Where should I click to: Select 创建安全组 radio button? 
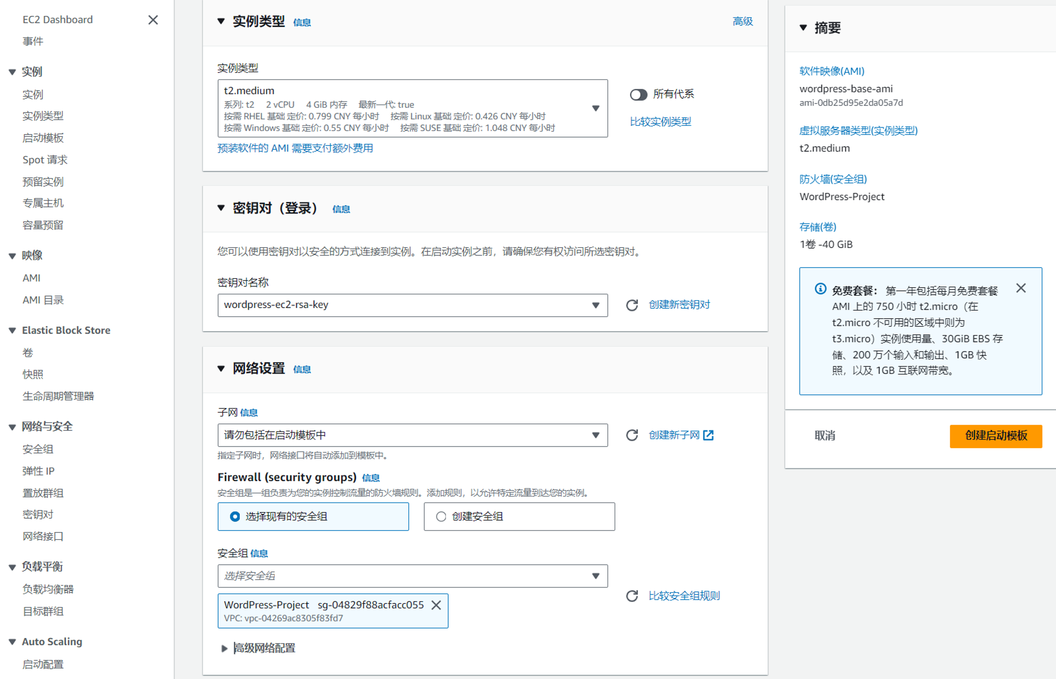[x=441, y=517]
